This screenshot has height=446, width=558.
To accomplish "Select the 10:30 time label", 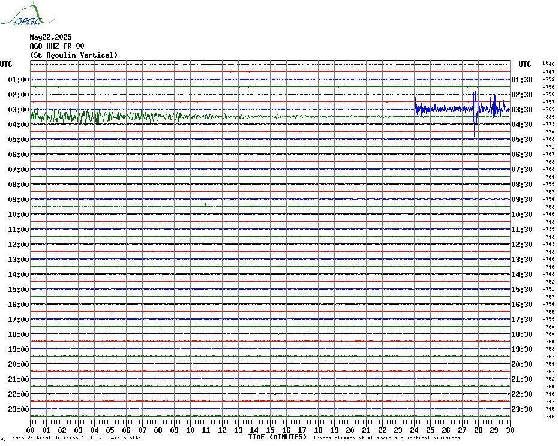I will pos(522,215).
